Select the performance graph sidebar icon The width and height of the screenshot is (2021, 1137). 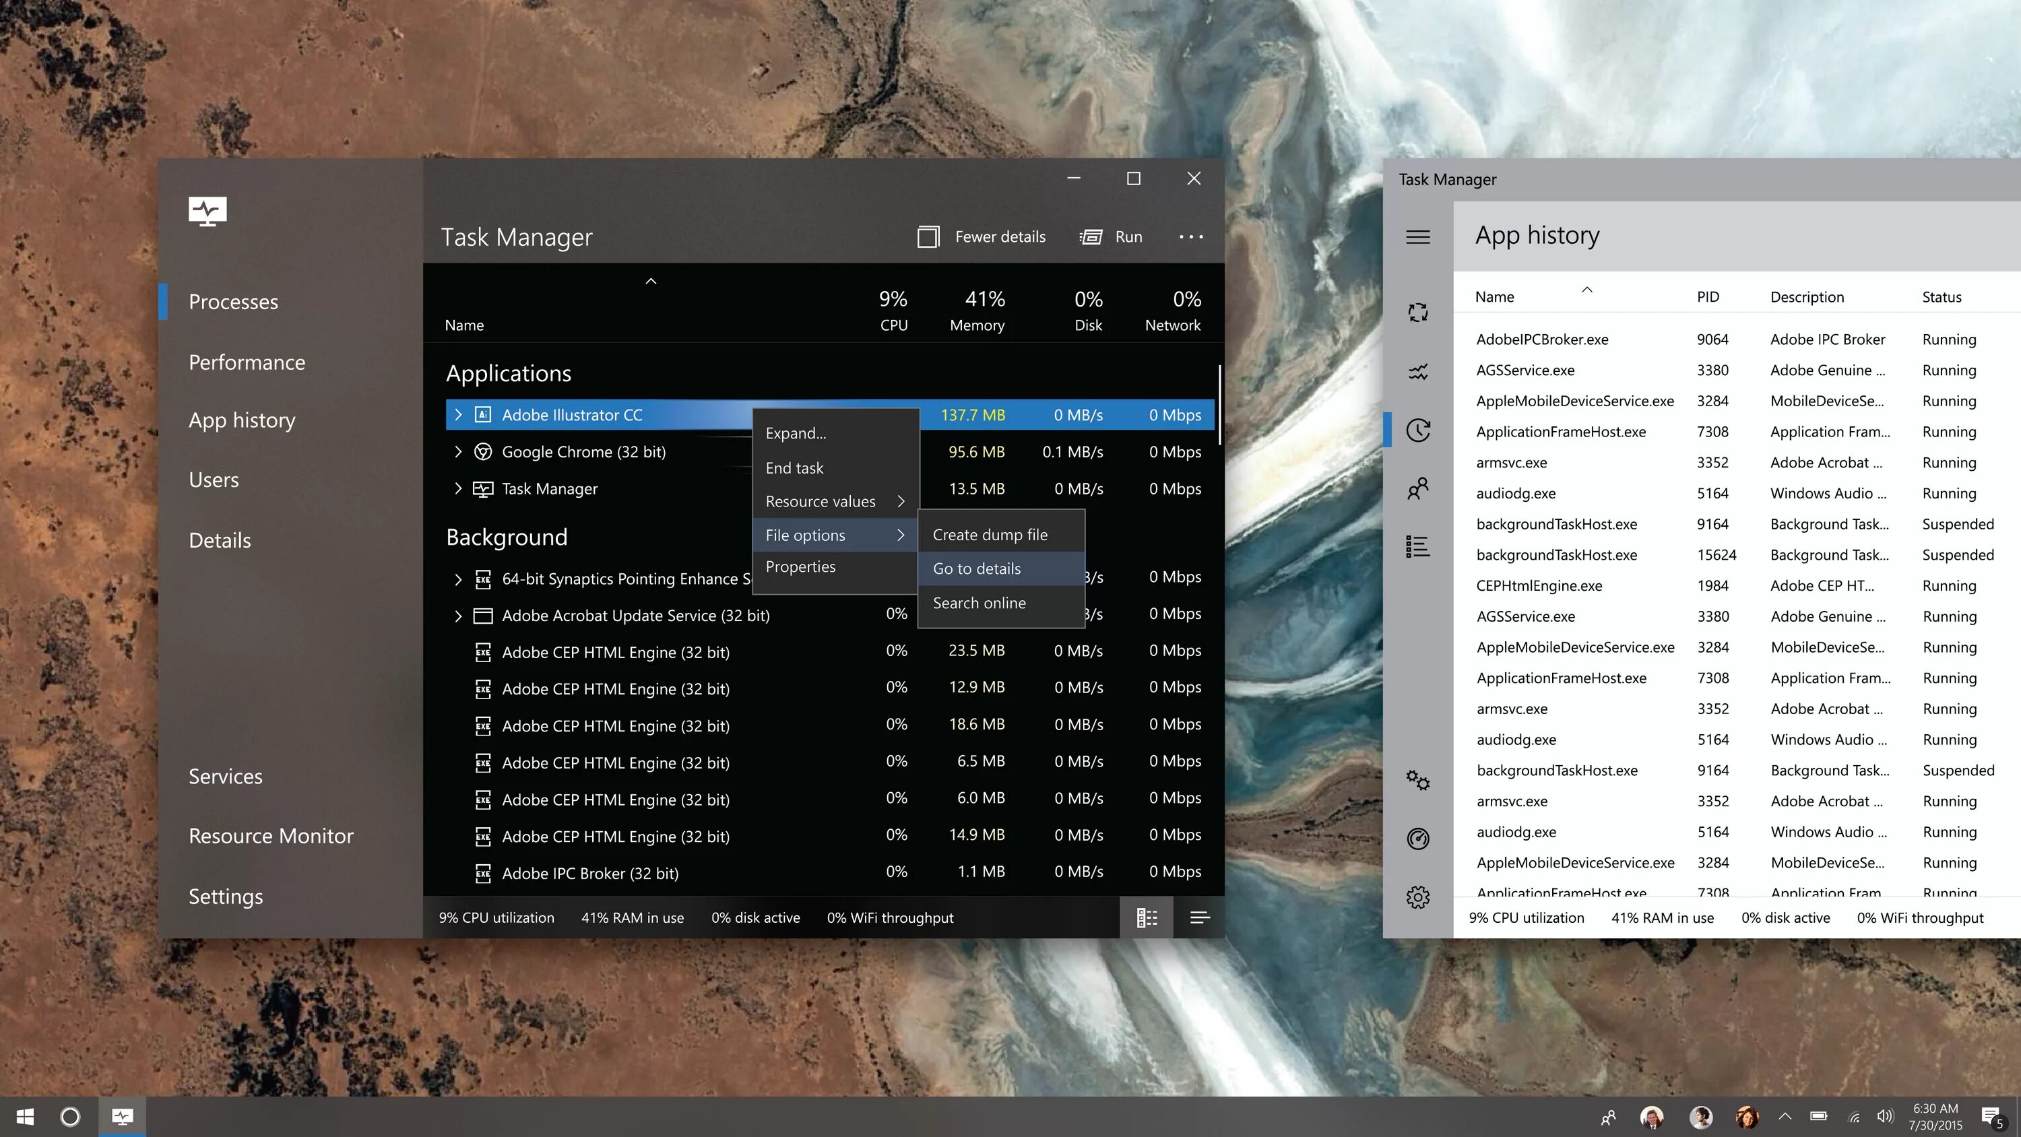coord(1417,371)
